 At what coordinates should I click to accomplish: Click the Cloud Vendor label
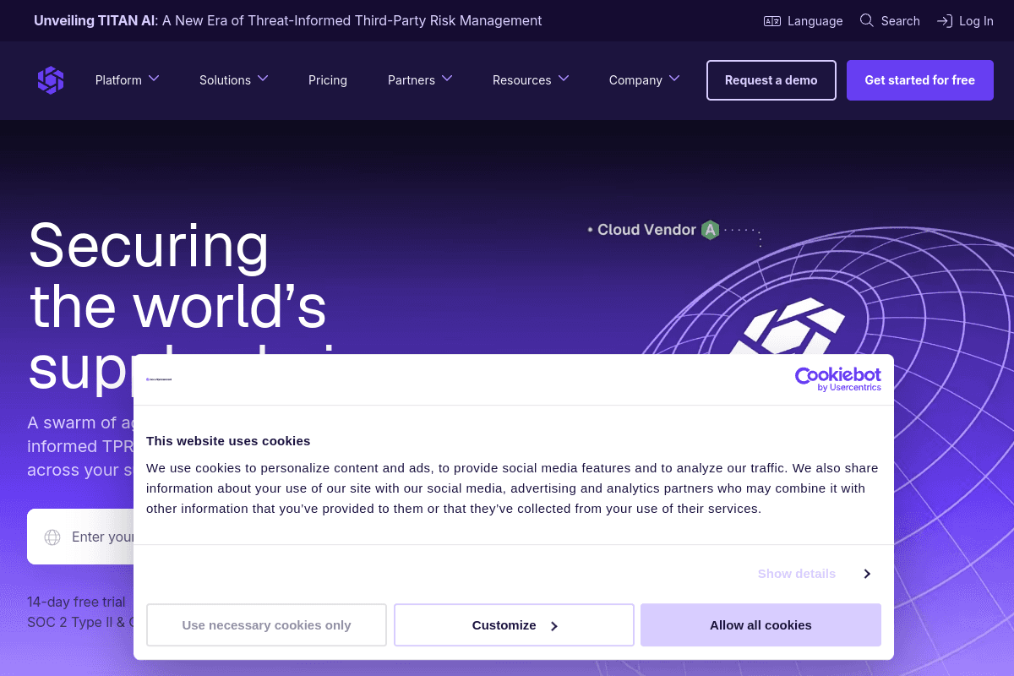coord(646,230)
